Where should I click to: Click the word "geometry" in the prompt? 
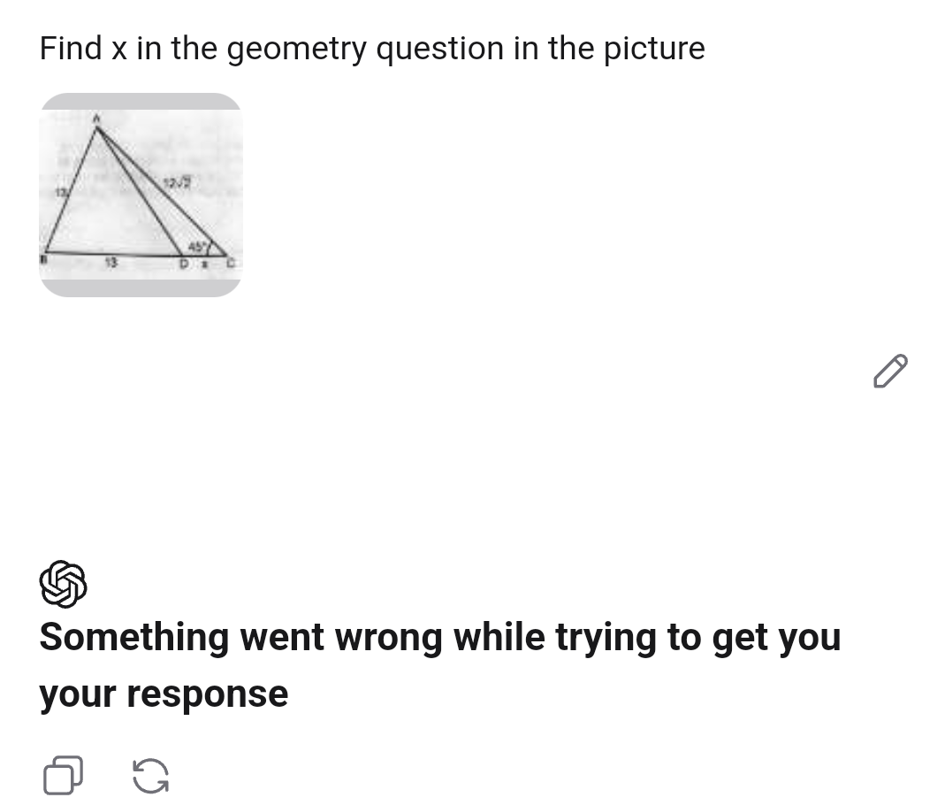[x=296, y=49]
